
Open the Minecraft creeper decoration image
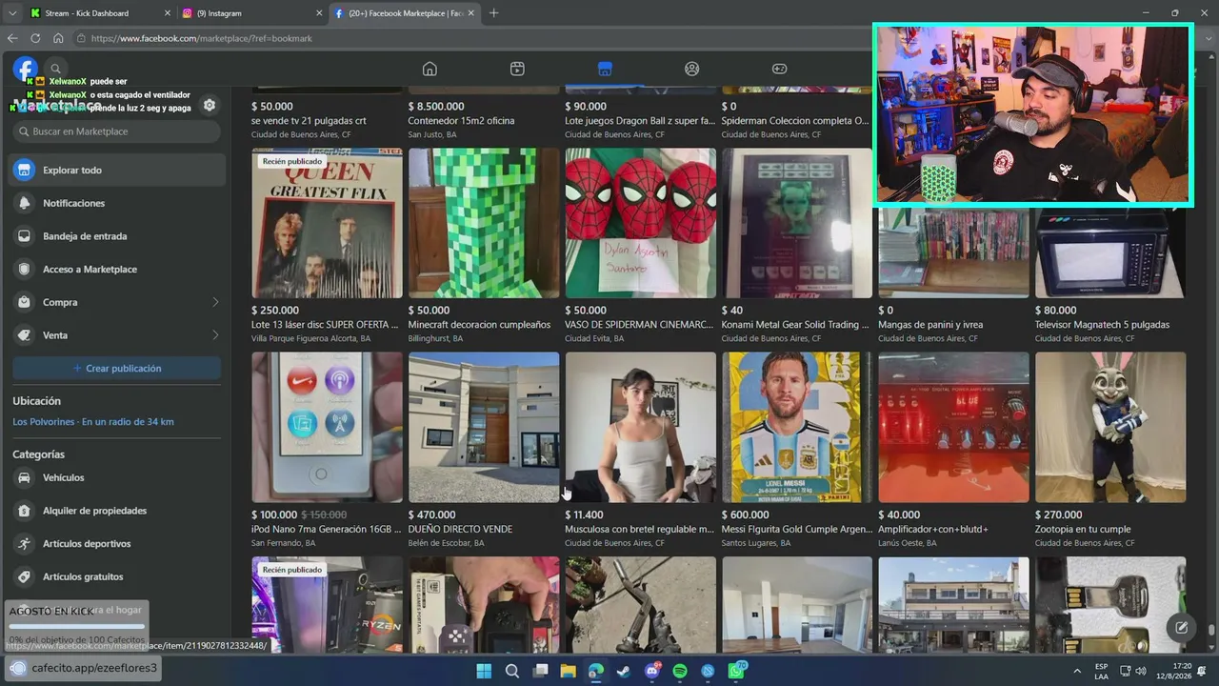click(x=484, y=223)
